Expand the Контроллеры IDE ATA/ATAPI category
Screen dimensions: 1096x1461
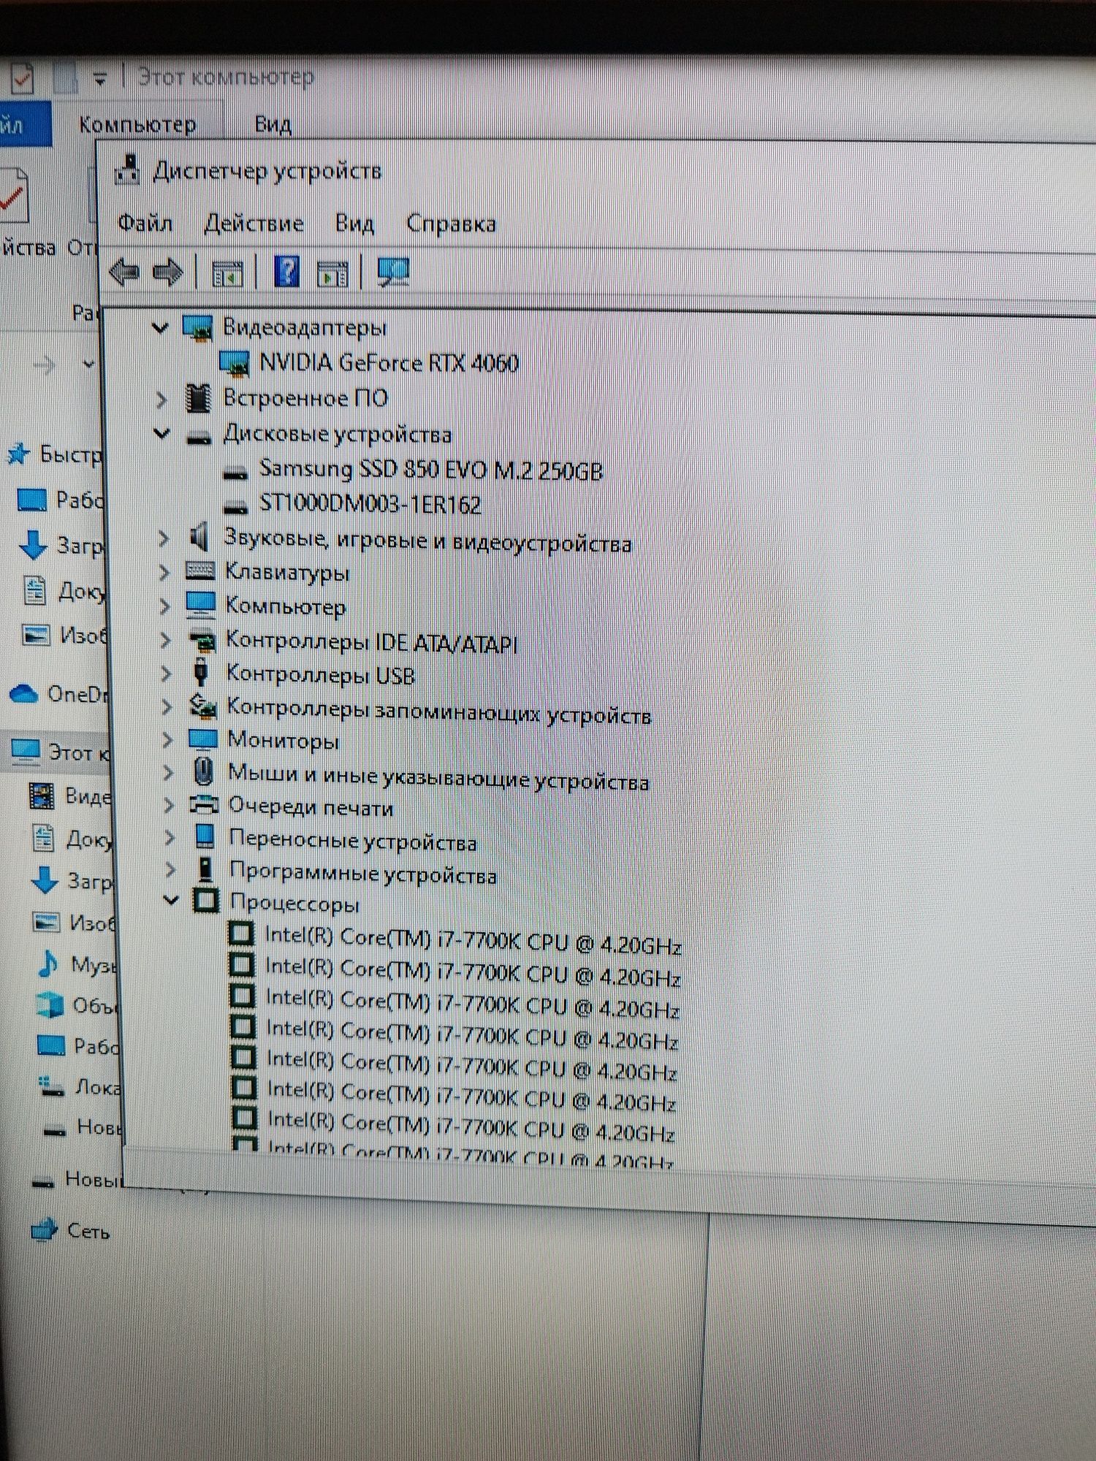[165, 640]
